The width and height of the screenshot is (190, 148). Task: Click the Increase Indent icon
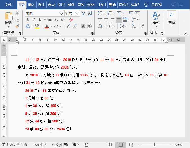(137, 13)
